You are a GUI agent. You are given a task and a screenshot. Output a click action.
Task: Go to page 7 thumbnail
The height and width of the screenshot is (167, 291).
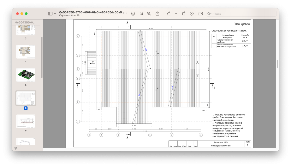tap(26, 121)
